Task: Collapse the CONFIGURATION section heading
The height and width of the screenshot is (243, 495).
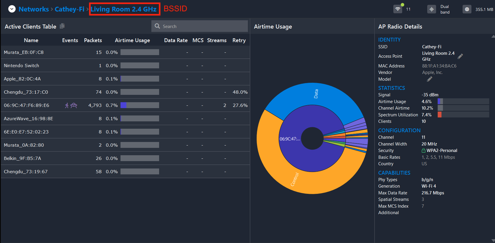Action: 399,130
